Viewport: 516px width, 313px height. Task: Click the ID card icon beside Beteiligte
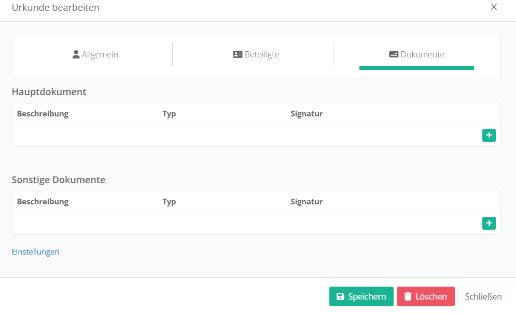(x=238, y=54)
